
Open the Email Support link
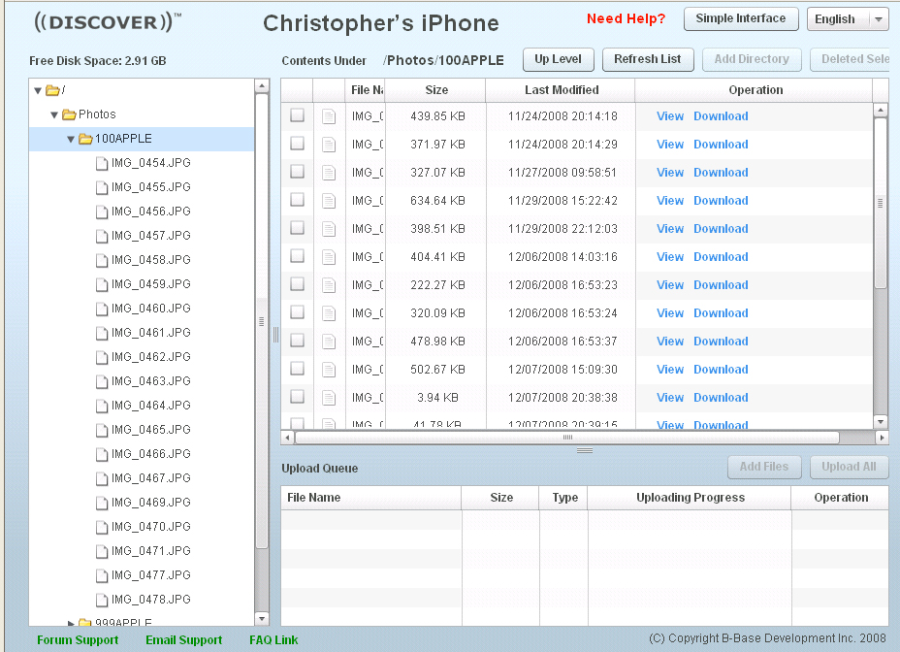183,640
